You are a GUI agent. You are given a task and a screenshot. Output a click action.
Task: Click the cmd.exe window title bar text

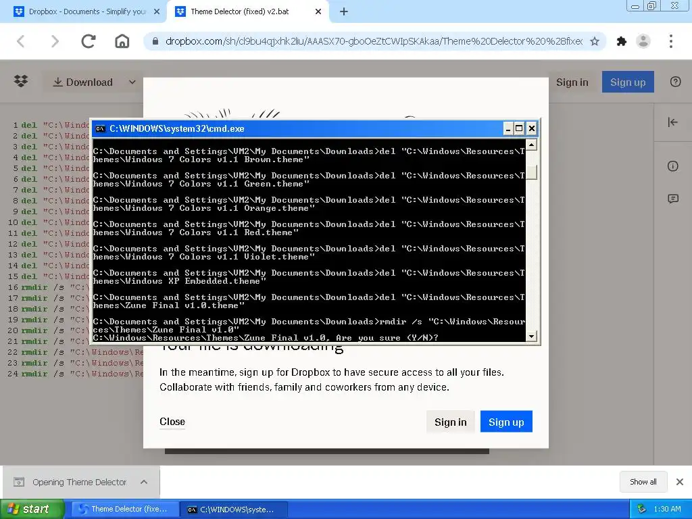click(x=176, y=129)
